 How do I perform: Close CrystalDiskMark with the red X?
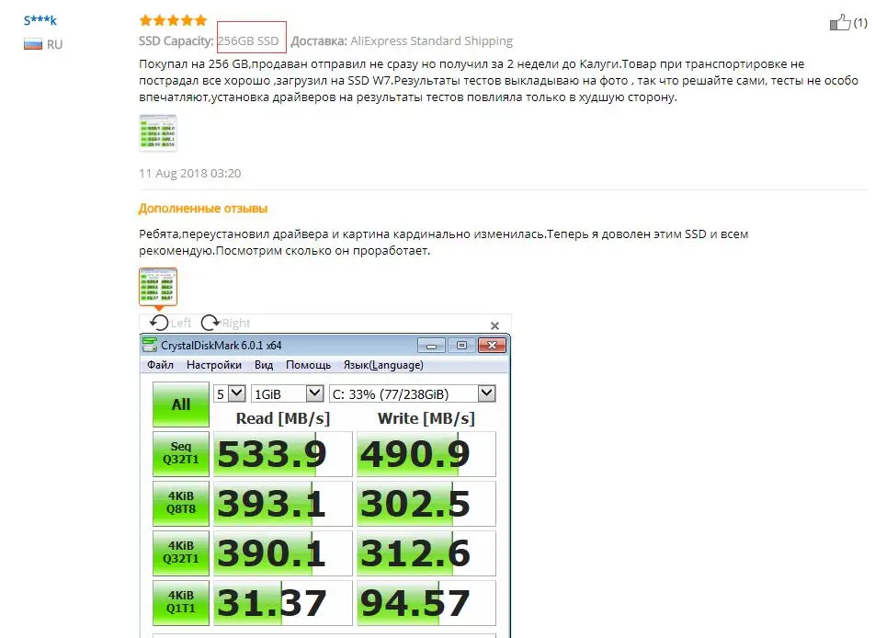[x=493, y=345]
